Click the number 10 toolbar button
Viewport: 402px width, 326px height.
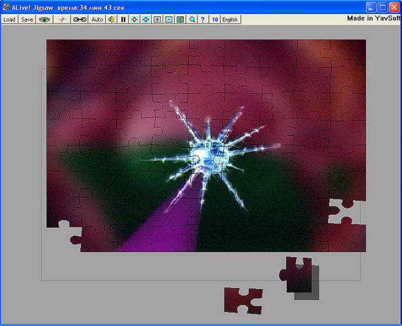click(215, 19)
